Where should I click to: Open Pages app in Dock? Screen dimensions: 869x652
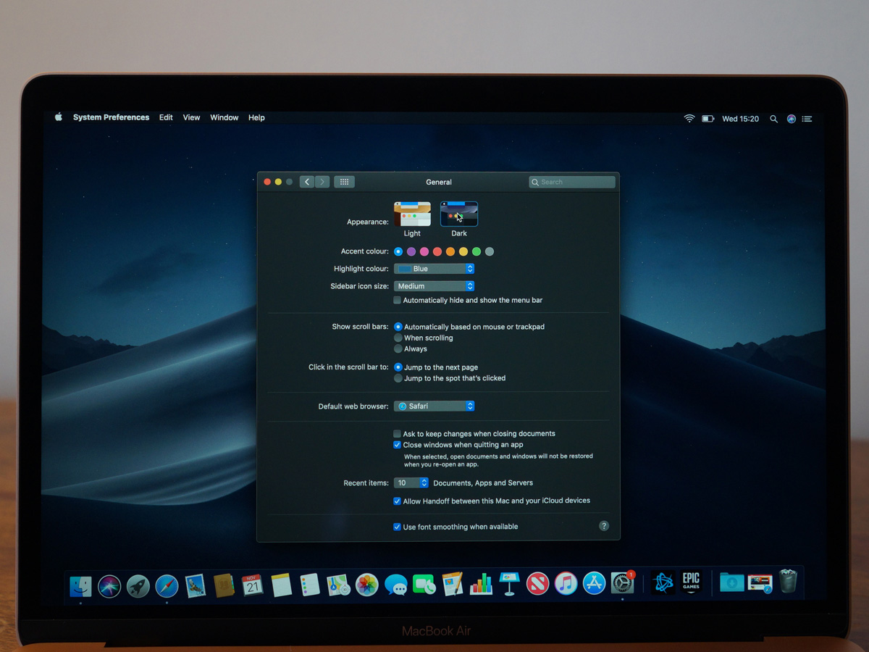453,584
